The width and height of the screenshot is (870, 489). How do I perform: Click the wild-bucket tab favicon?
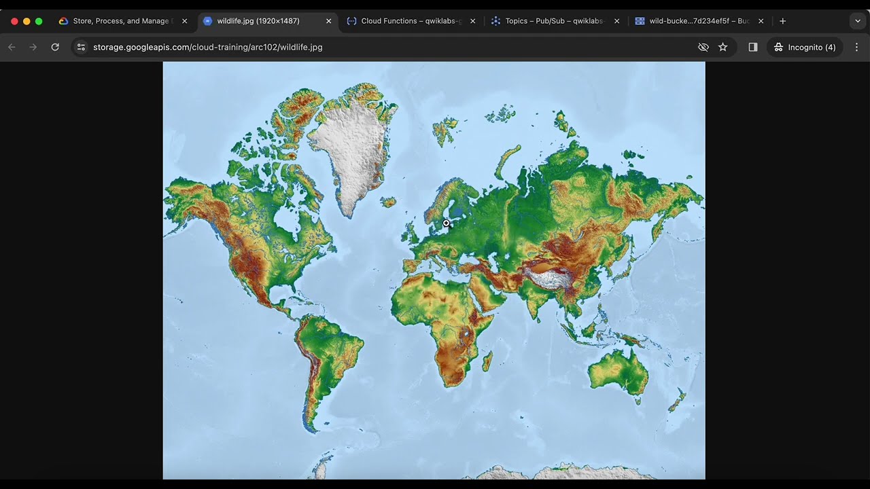[x=640, y=21]
